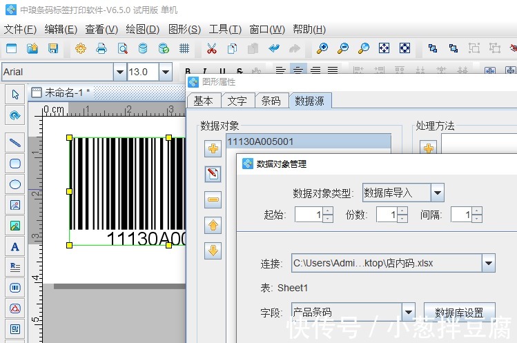Screen dimensions: 517x343
Task: Increase the 间隔 interval spinner
Action: pos(477,210)
